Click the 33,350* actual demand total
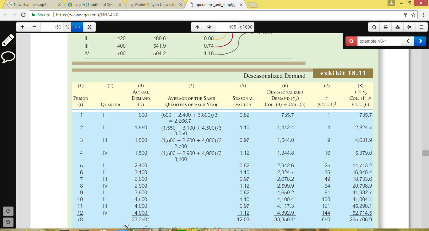This screenshot has height=231, width=429. click(140, 220)
